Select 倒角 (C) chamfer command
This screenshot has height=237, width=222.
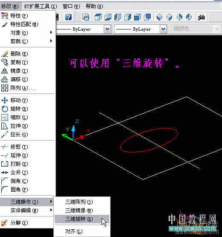(28, 181)
